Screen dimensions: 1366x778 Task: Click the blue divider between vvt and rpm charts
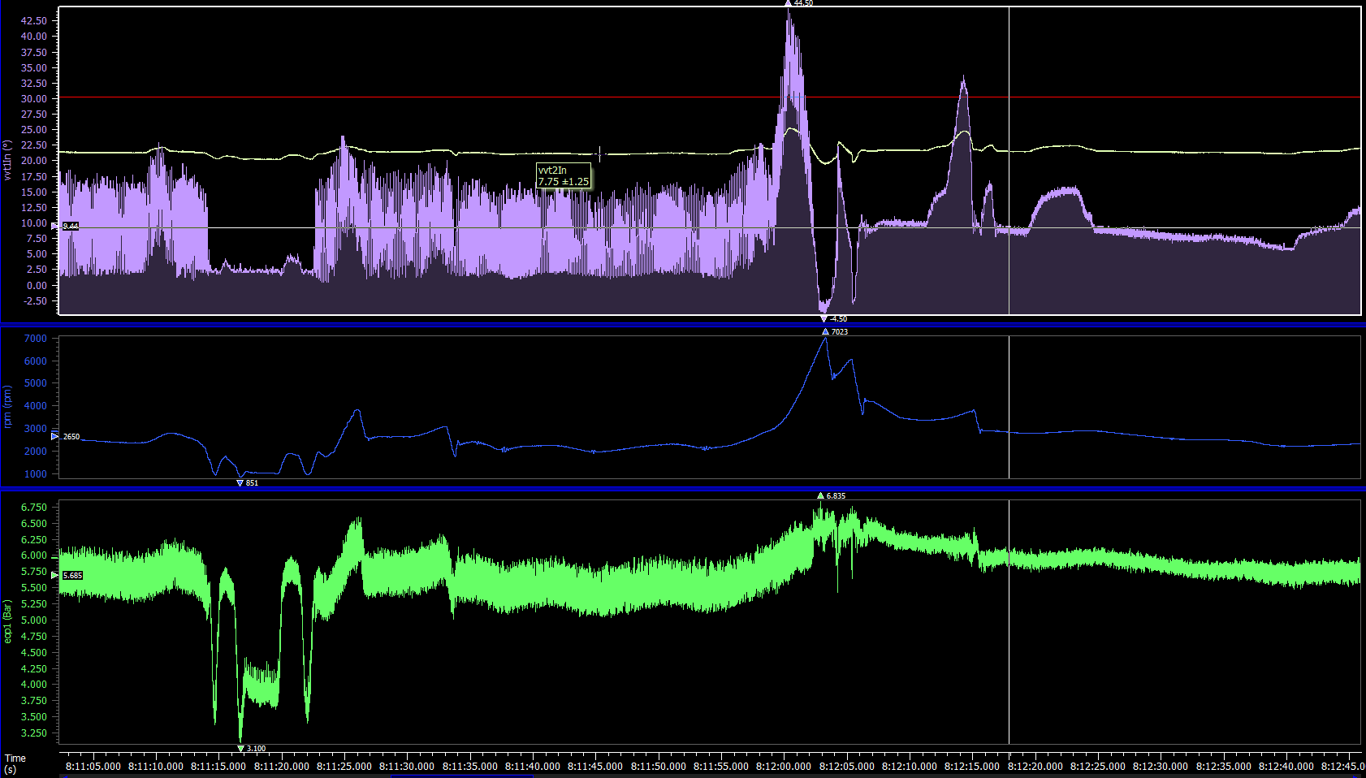pyautogui.click(x=682, y=326)
